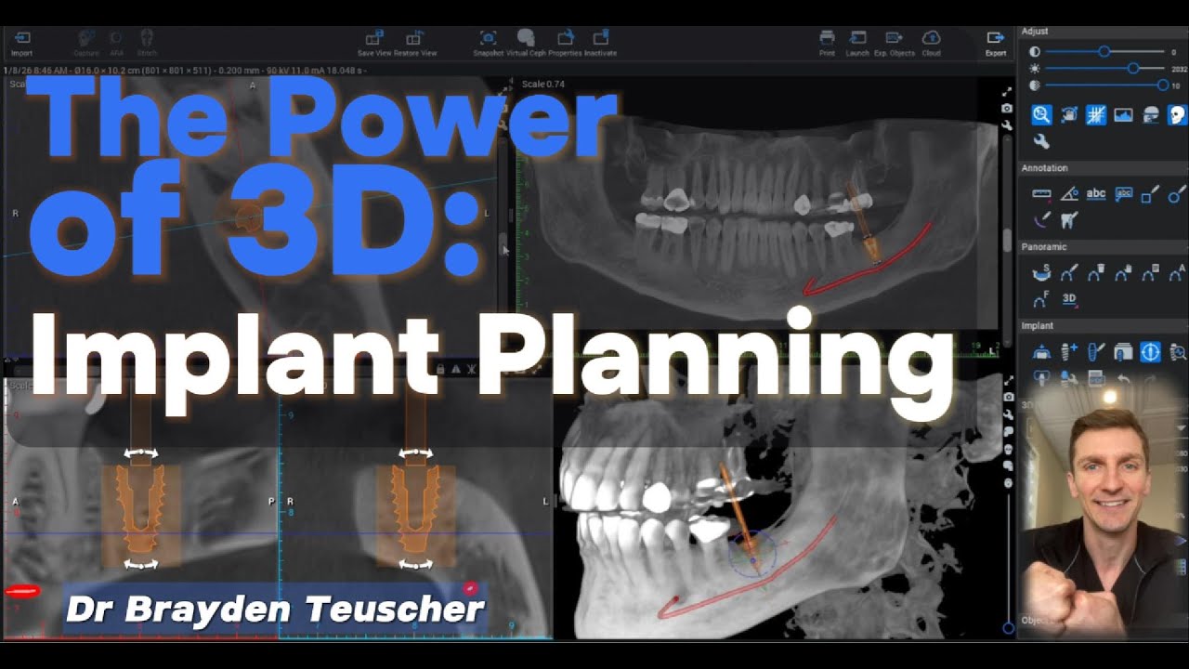Click the draw panoramic curve icon

pos(1069,273)
